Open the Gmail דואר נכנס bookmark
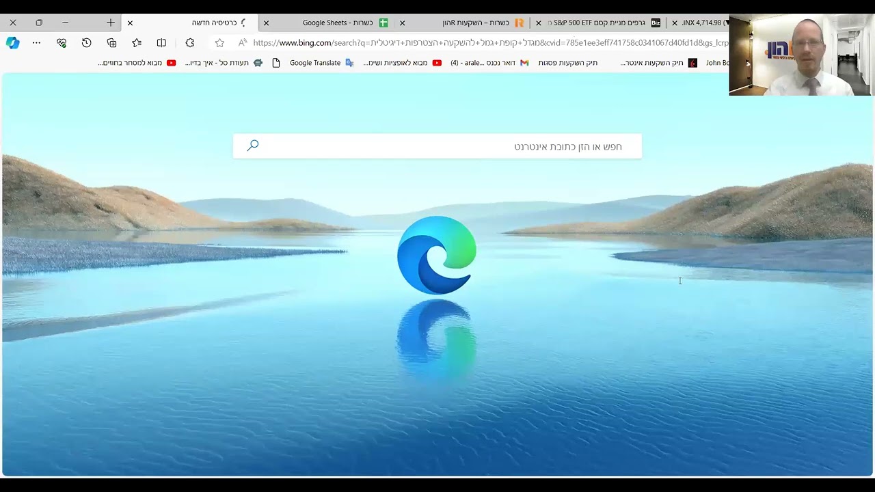 (x=489, y=63)
